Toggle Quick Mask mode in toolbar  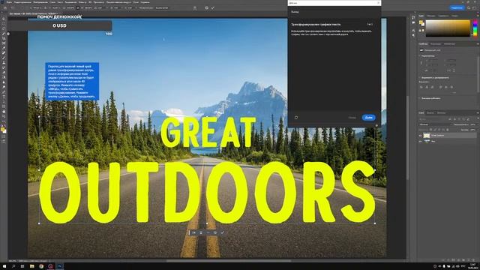pos(4,136)
